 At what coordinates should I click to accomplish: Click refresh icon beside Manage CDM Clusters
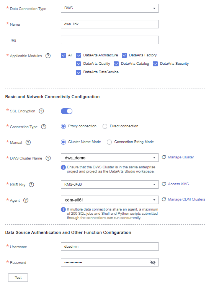pos(164,199)
